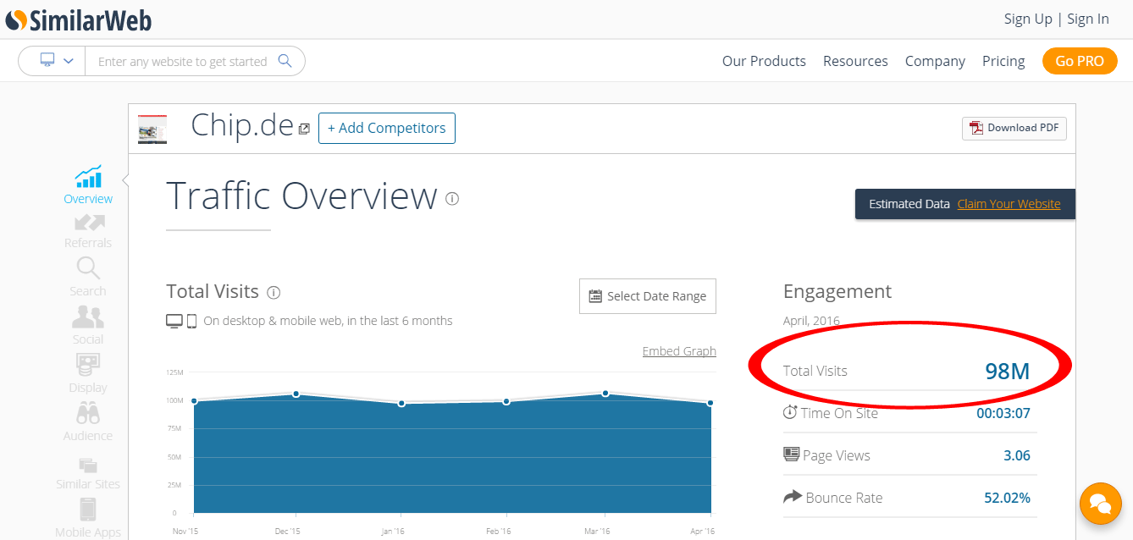Click the Dec '15 chart data point
Screen dimensions: 1133x540
click(x=296, y=394)
